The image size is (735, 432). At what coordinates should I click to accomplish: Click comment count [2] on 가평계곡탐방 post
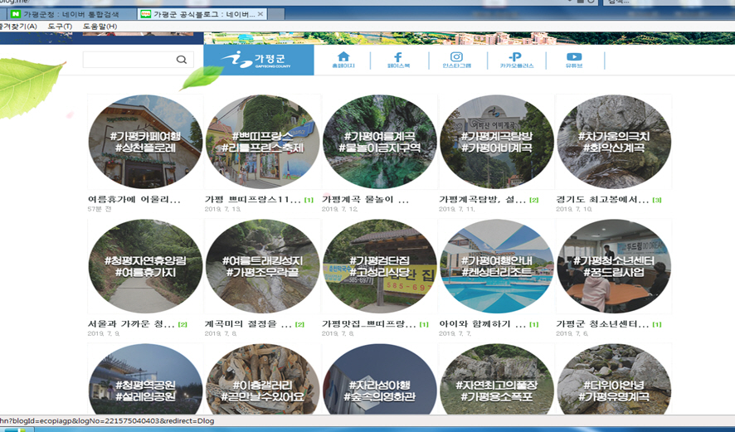534,200
